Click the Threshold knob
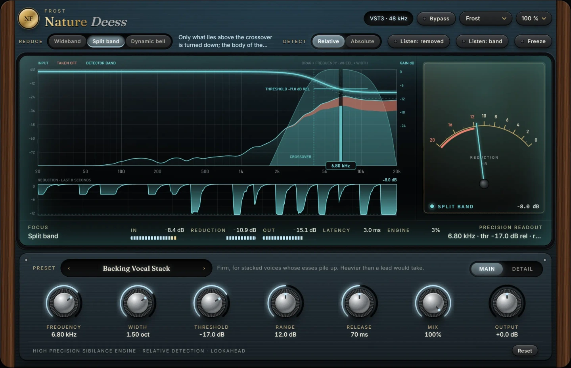Screen dimensions: 571x368 pyautogui.click(x=211, y=303)
